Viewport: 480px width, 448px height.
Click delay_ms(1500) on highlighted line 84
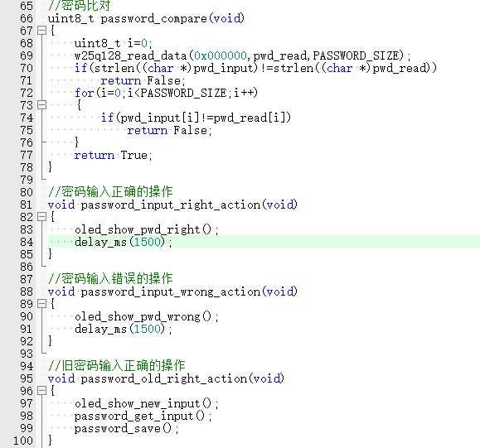click(124, 243)
